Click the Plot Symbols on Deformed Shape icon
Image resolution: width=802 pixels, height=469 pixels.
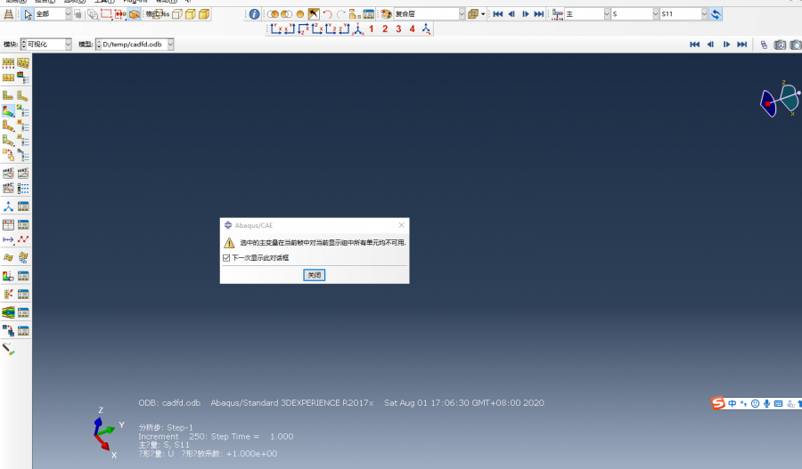pyautogui.click(x=8, y=125)
